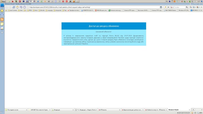Open the Maxthon smiley menu button
203x114 pixels.
(x=2, y=5)
